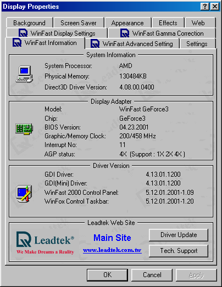The height and width of the screenshot is (287, 222).
Task: Click the WinFast logo on Display Settings tab
Action: pos(23,33)
